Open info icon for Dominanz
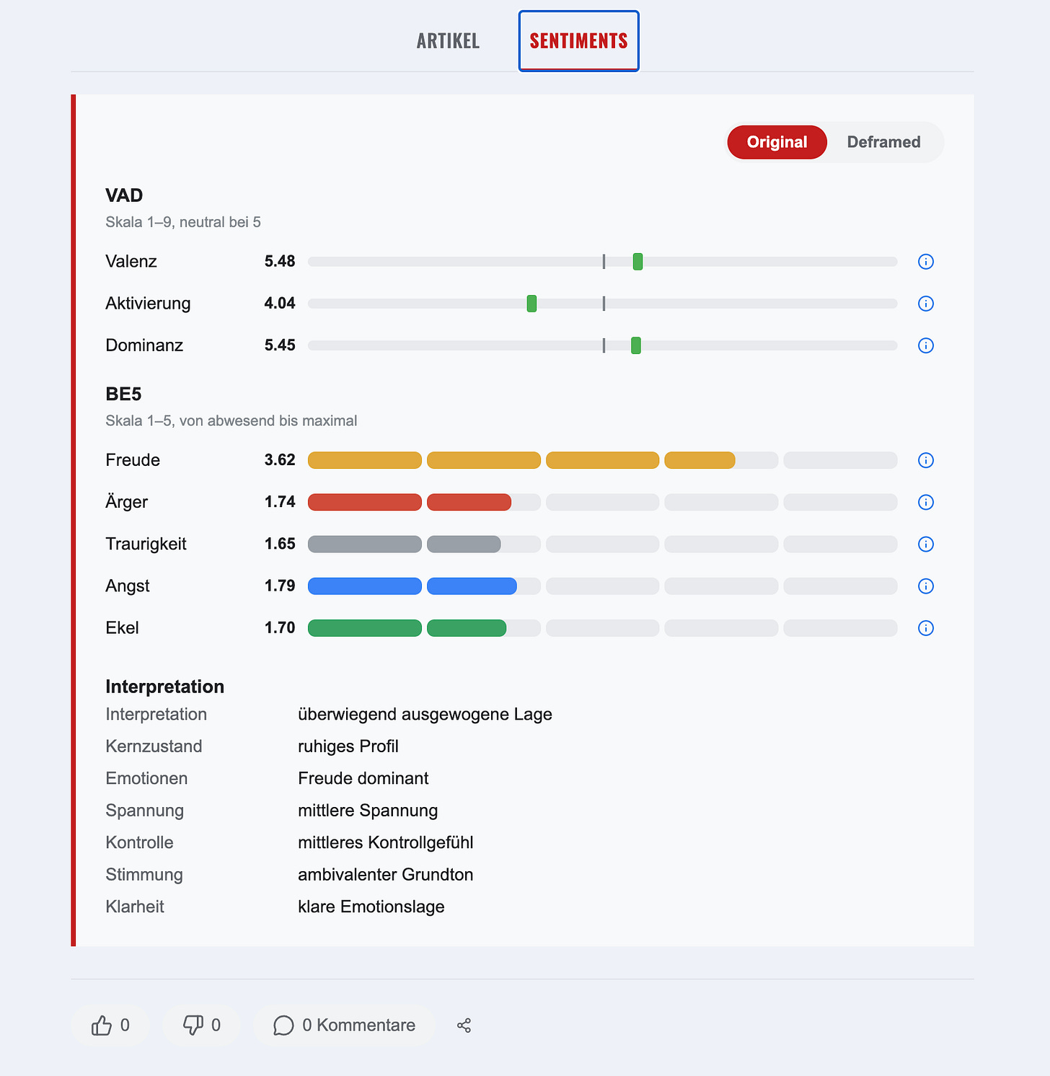 (926, 345)
